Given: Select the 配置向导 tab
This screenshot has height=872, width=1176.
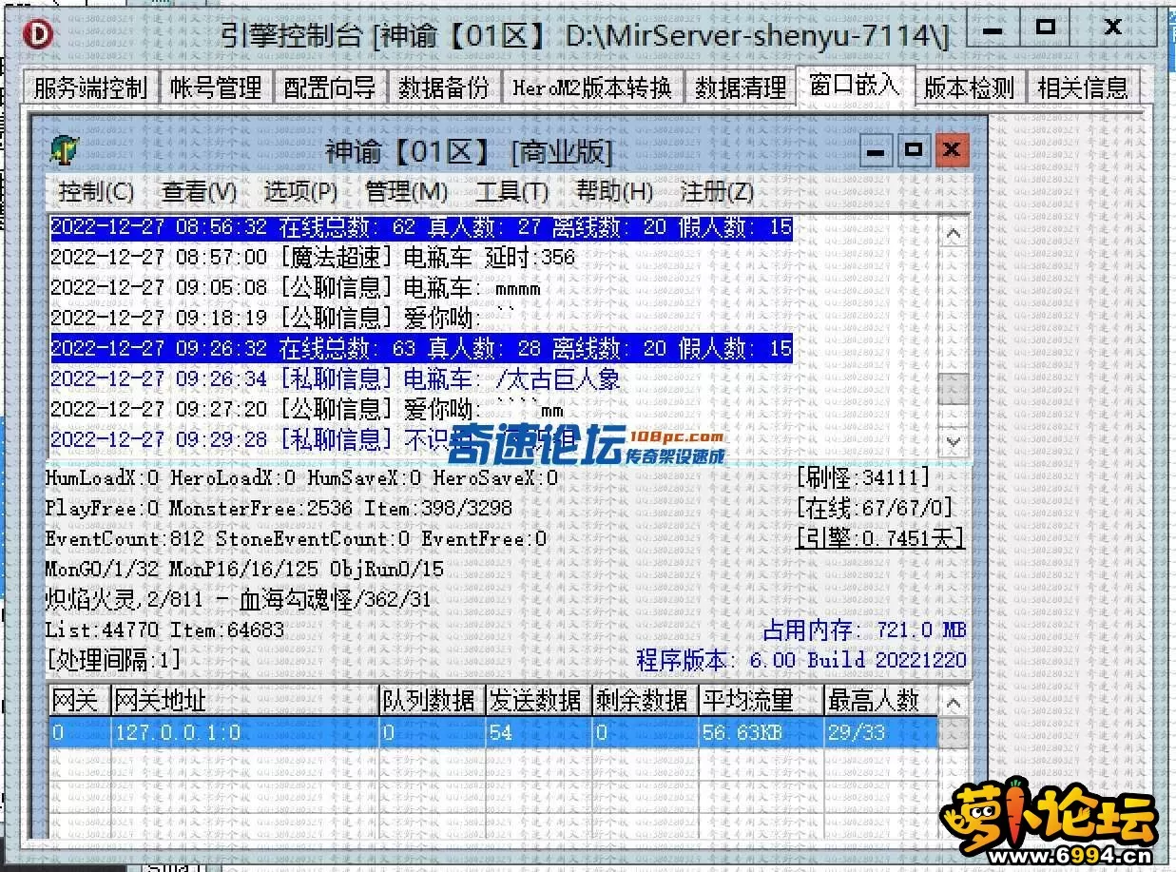Looking at the screenshot, I should tap(330, 88).
